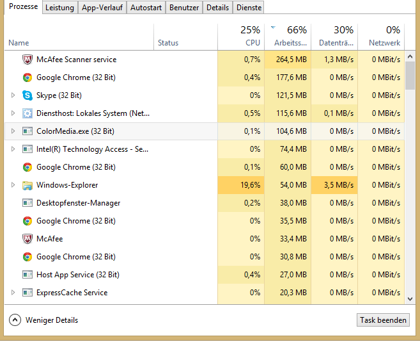
Task: Click the 19,6% CPU value cell
Action: coord(241,185)
